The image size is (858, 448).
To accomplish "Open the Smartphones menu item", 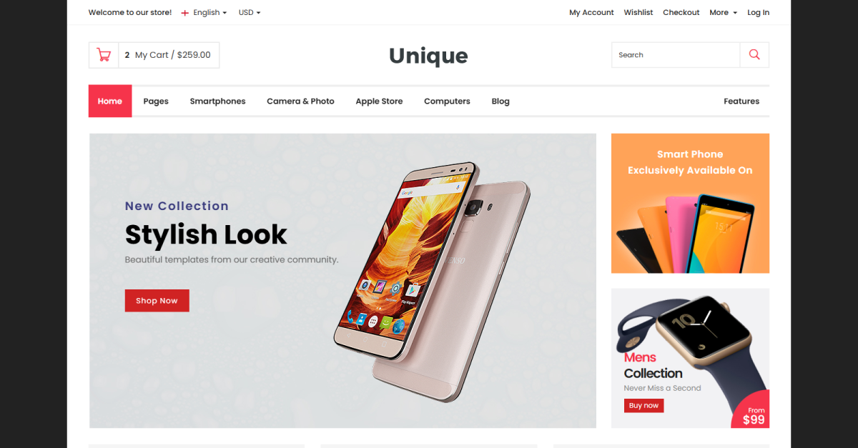I will 217,101.
